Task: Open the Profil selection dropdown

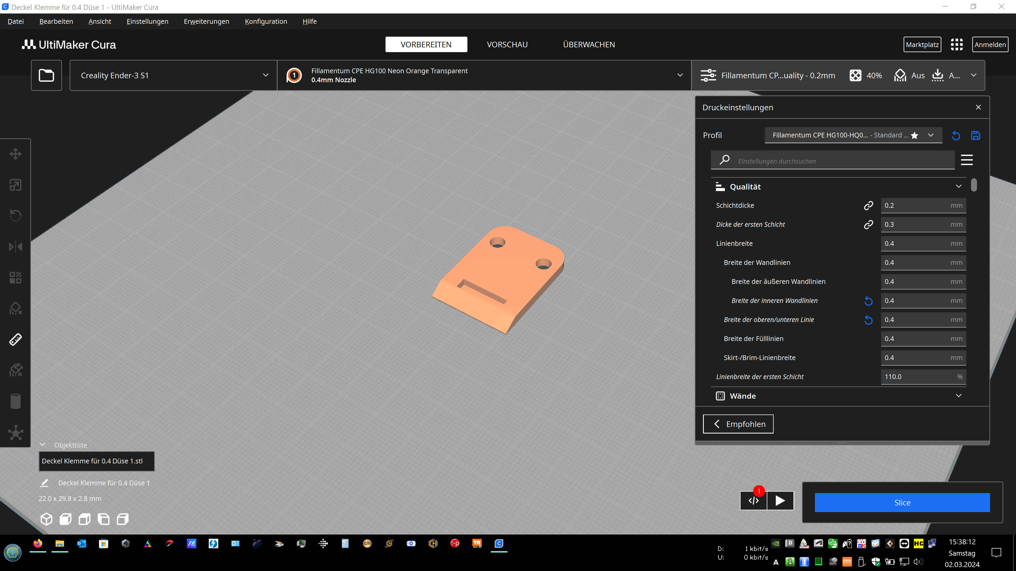Action: (854, 135)
